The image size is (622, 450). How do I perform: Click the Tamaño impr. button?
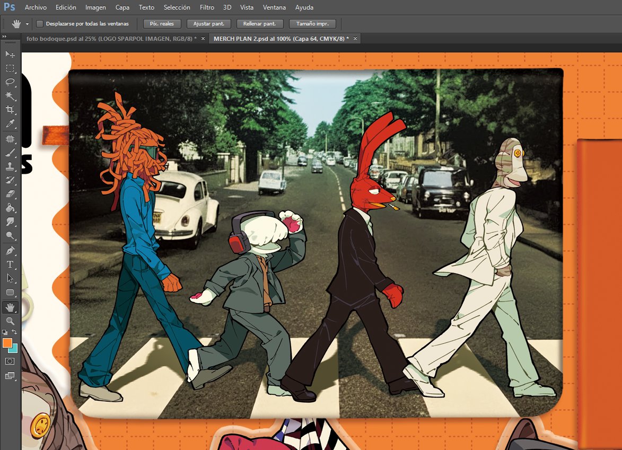click(x=312, y=24)
